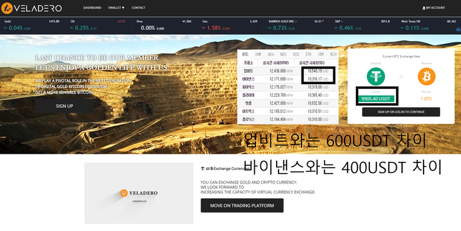Click the cloud icon at ticker's right edge

458,30
